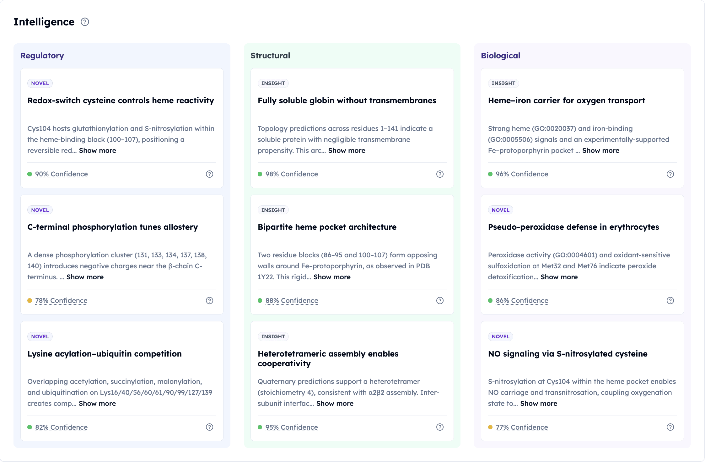Viewport: 705px width, 462px height.
Task: Show more of NO signaling description
Action: point(538,404)
